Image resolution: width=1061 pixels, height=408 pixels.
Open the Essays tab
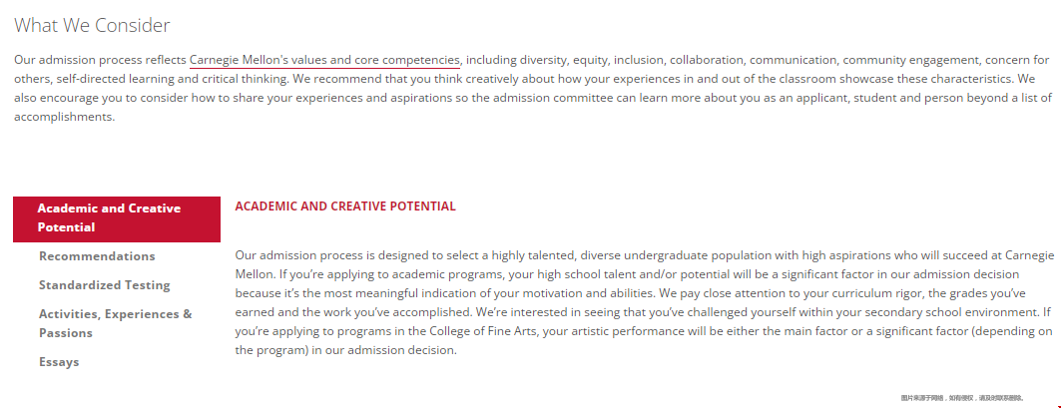59,362
